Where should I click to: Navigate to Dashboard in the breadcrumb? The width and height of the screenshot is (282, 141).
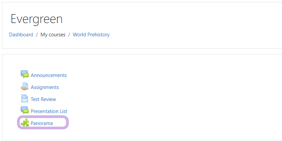coord(21,35)
